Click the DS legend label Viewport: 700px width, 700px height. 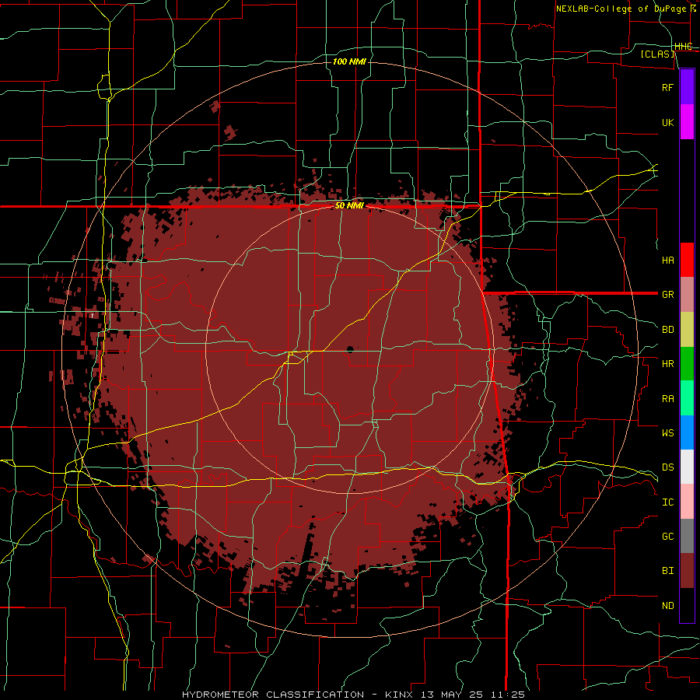tap(667, 467)
